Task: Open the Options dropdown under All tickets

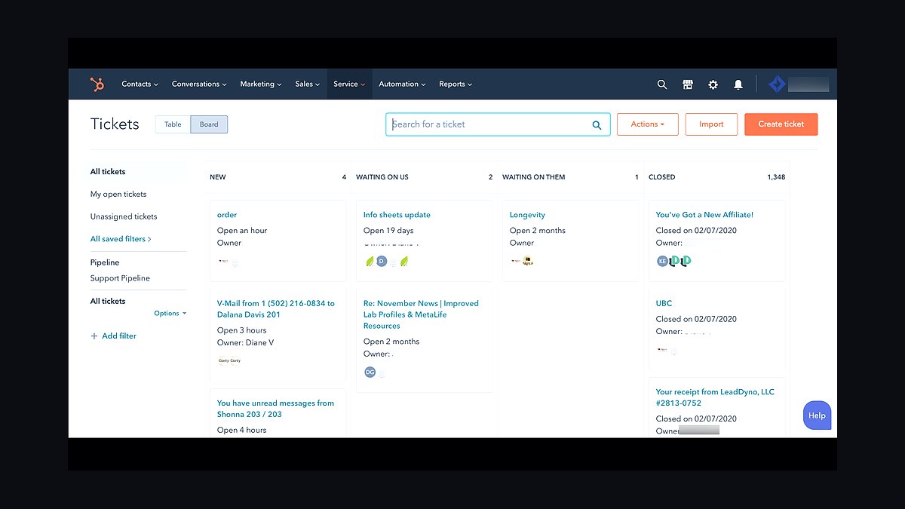Action: pos(170,314)
